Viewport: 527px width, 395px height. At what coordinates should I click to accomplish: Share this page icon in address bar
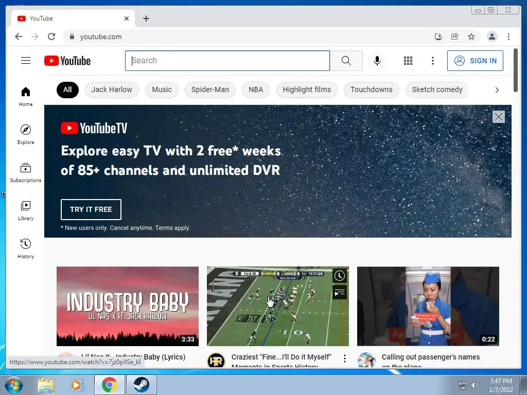[x=455, y=37]
